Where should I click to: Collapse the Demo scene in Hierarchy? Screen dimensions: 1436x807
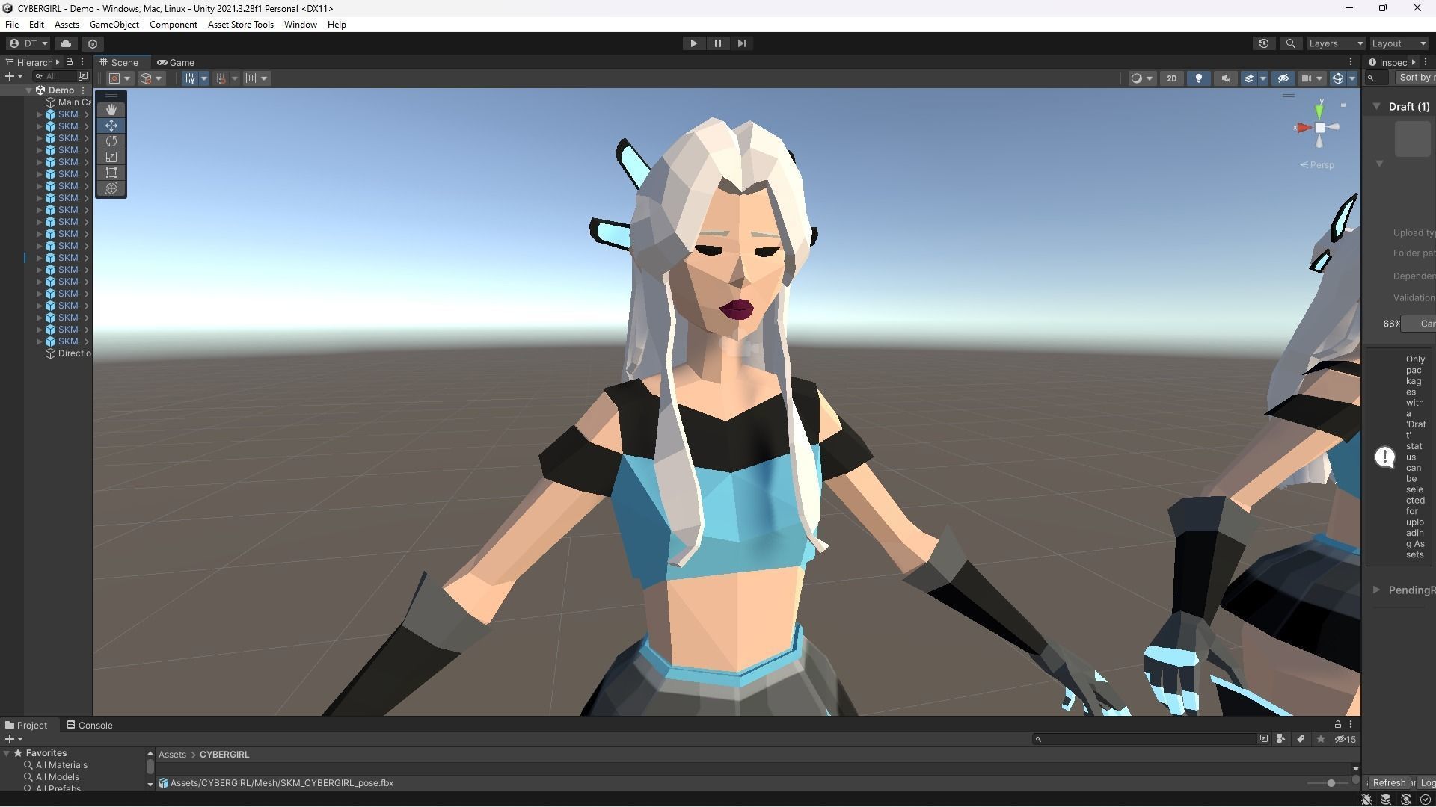click(x=29, y=90)
